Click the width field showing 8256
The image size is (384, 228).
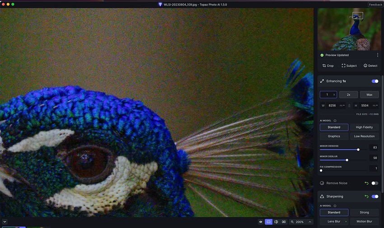[x=332, y=106]
